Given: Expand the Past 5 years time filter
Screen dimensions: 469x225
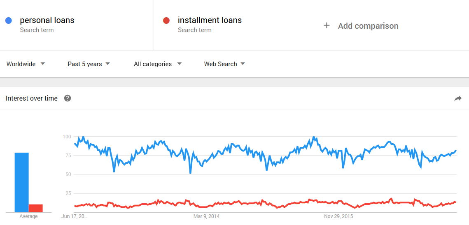Looking at the screenshot, I should (x=89, y=64).
